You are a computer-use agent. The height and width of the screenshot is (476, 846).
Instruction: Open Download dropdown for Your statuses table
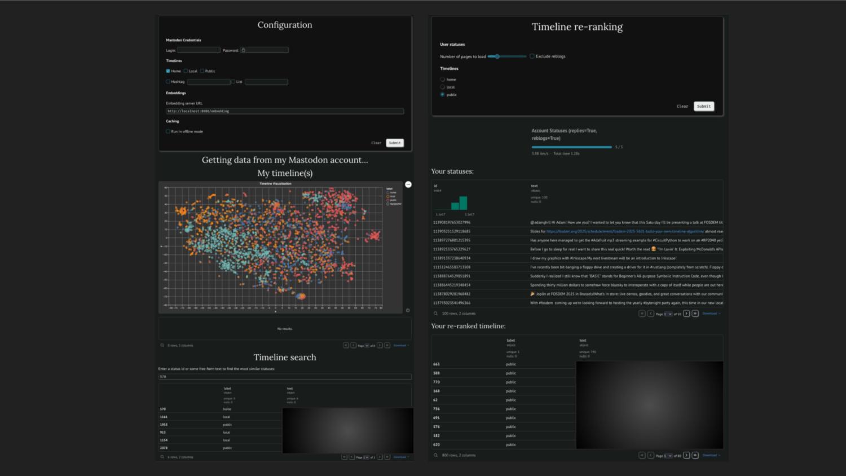pos(711,314)
